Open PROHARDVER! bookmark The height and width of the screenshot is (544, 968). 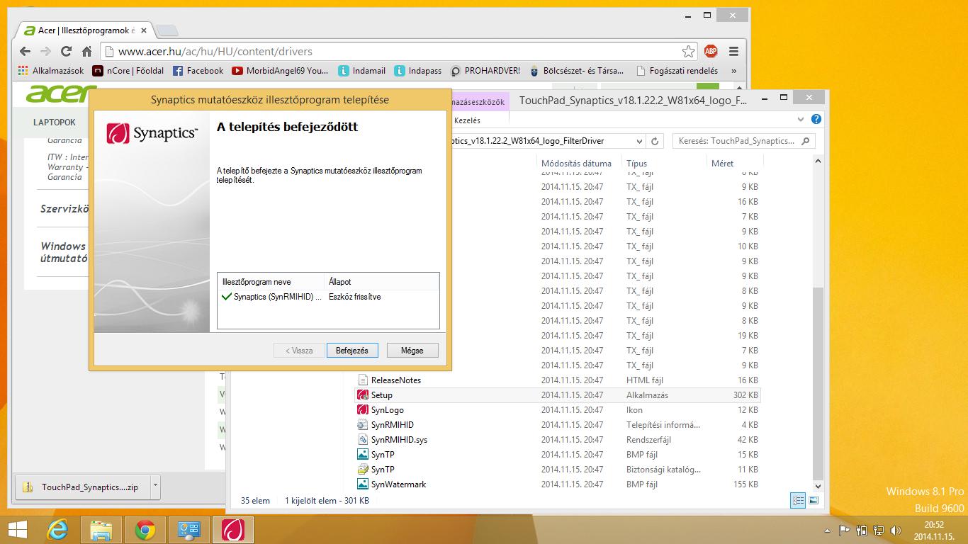pyautogui.click(x=485, y=71)
